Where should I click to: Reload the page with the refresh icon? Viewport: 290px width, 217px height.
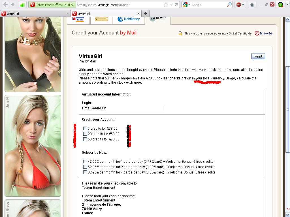tap(176, 5)
